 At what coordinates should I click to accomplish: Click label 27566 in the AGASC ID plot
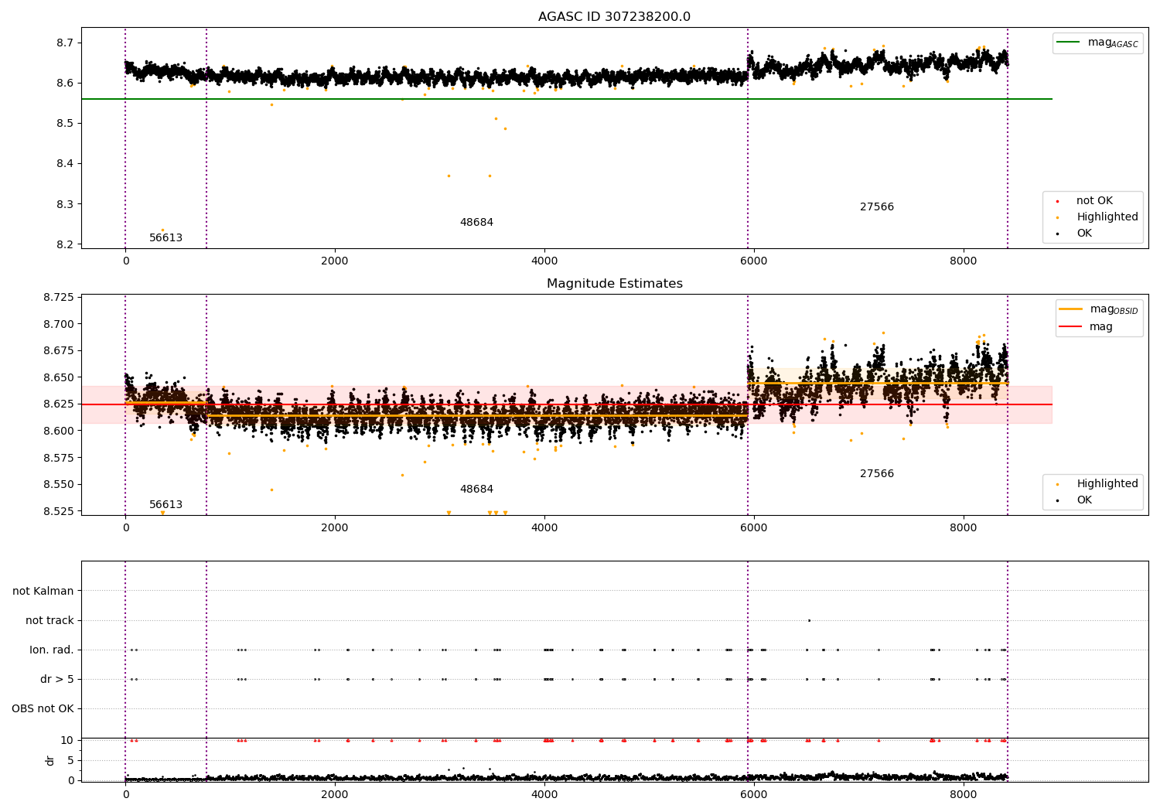pyautogui.click(x=877, y=207)
